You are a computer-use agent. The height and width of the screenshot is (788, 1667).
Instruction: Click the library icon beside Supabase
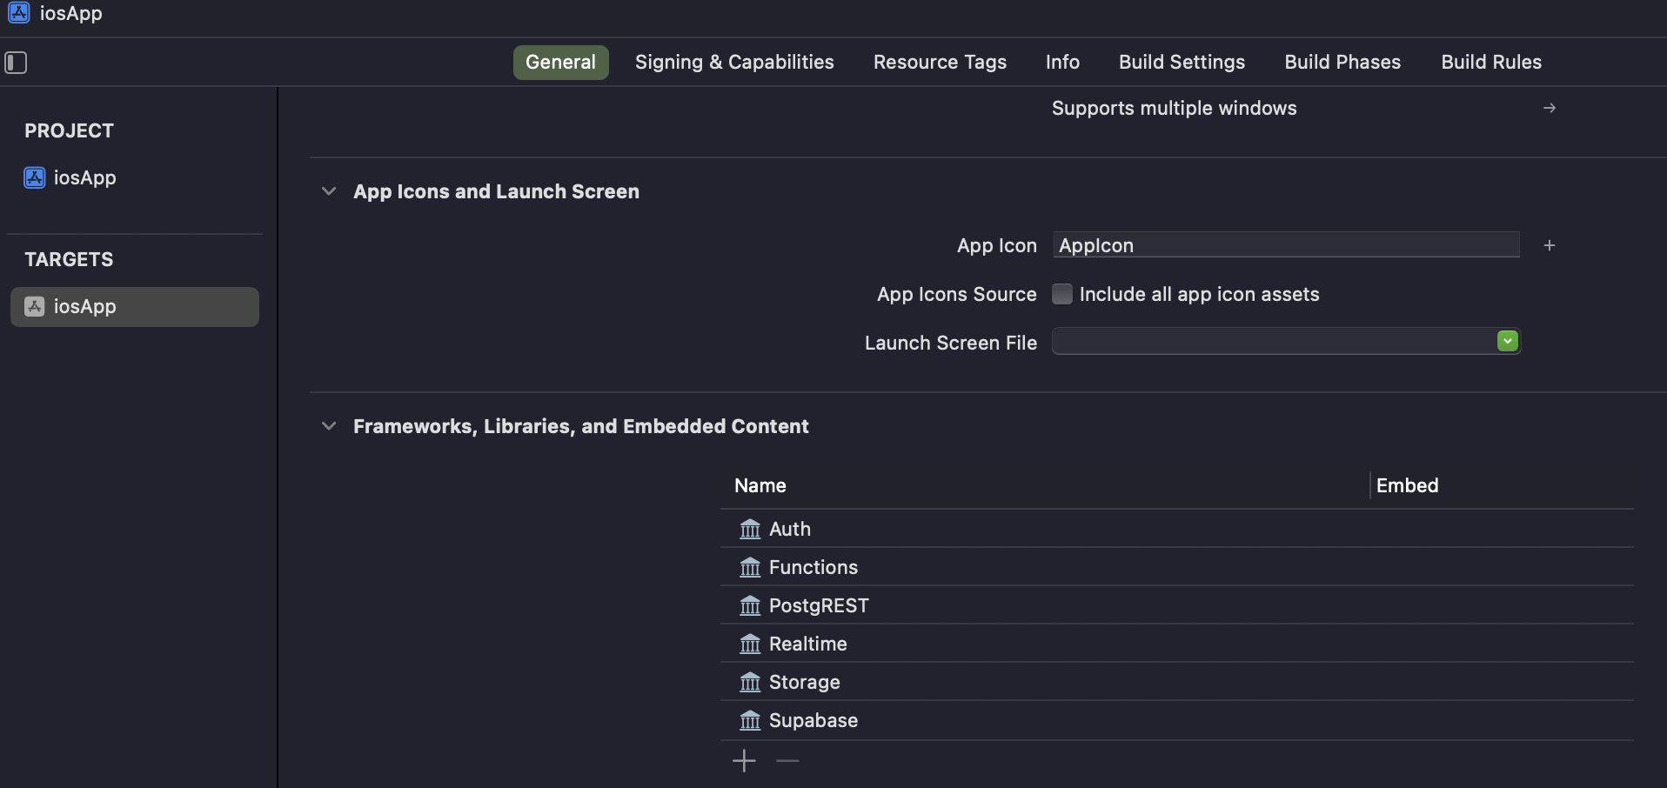[750, 720]
